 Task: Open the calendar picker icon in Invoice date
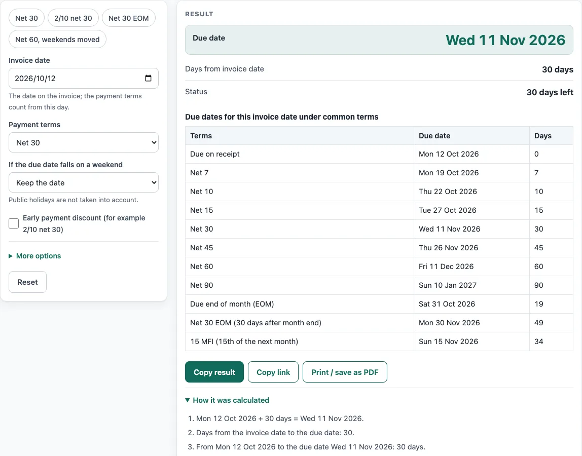click(x=148, y=79)
